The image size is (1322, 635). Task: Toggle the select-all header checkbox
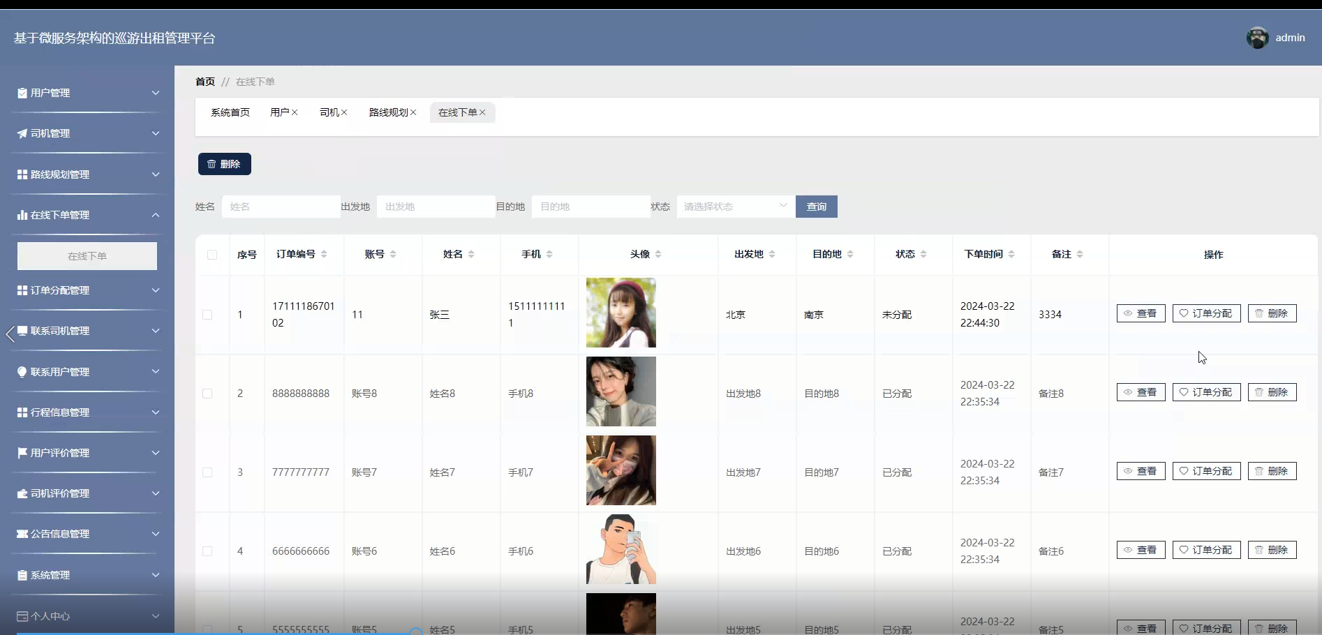[x=212, y=255]
